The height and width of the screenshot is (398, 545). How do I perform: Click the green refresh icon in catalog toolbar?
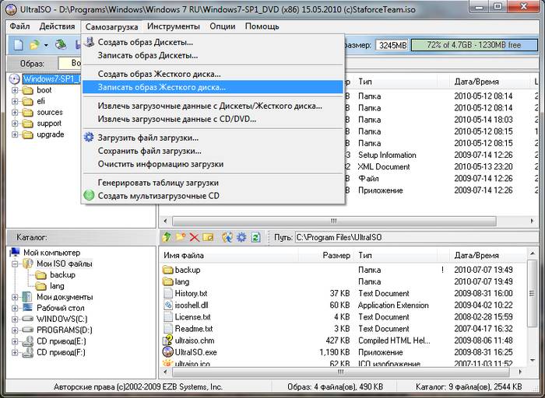[x=255, y=237]
